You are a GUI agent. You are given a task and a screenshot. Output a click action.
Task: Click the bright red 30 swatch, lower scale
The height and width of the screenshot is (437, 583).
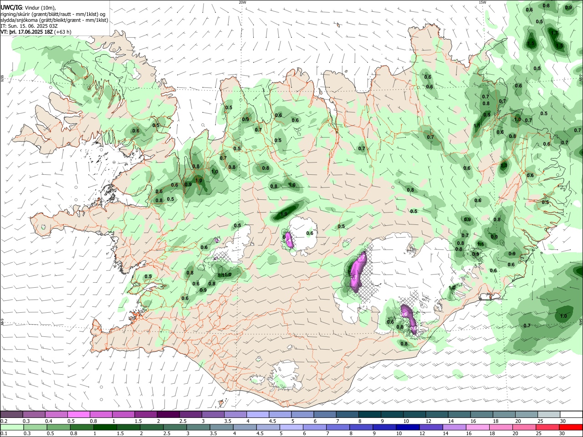[571, 427]
